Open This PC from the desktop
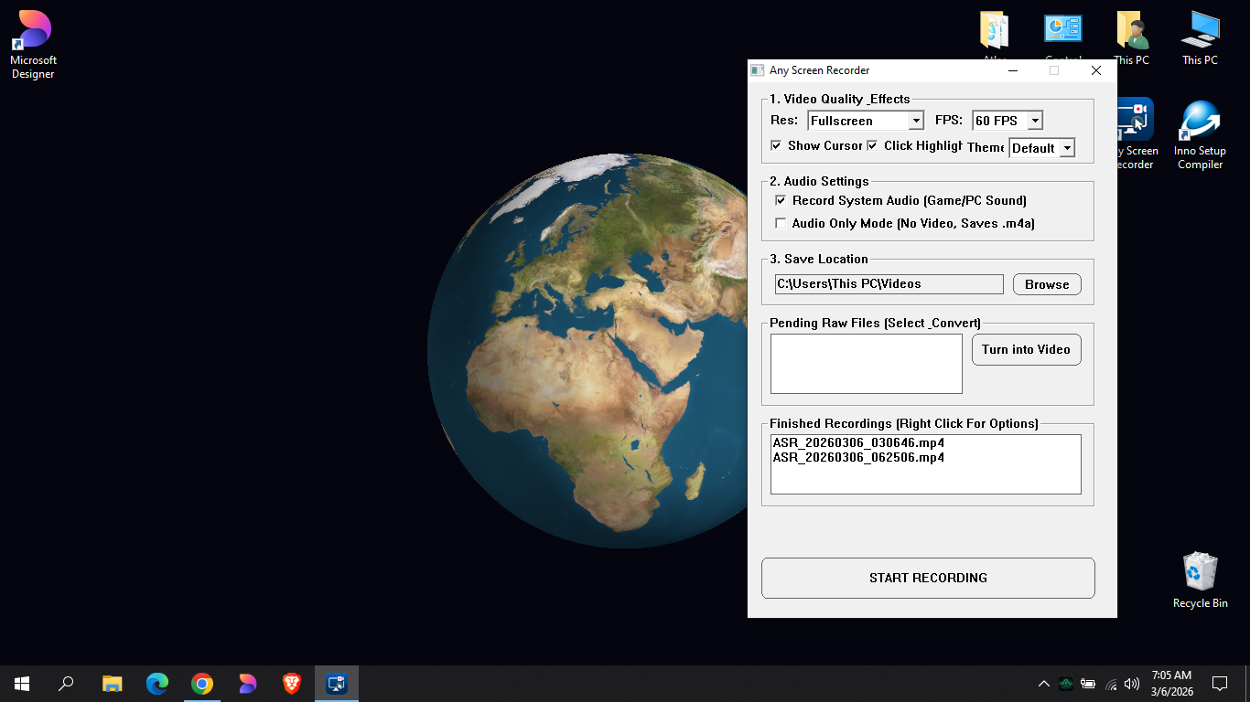The image size is (1250, 702). click(1200, 29)
